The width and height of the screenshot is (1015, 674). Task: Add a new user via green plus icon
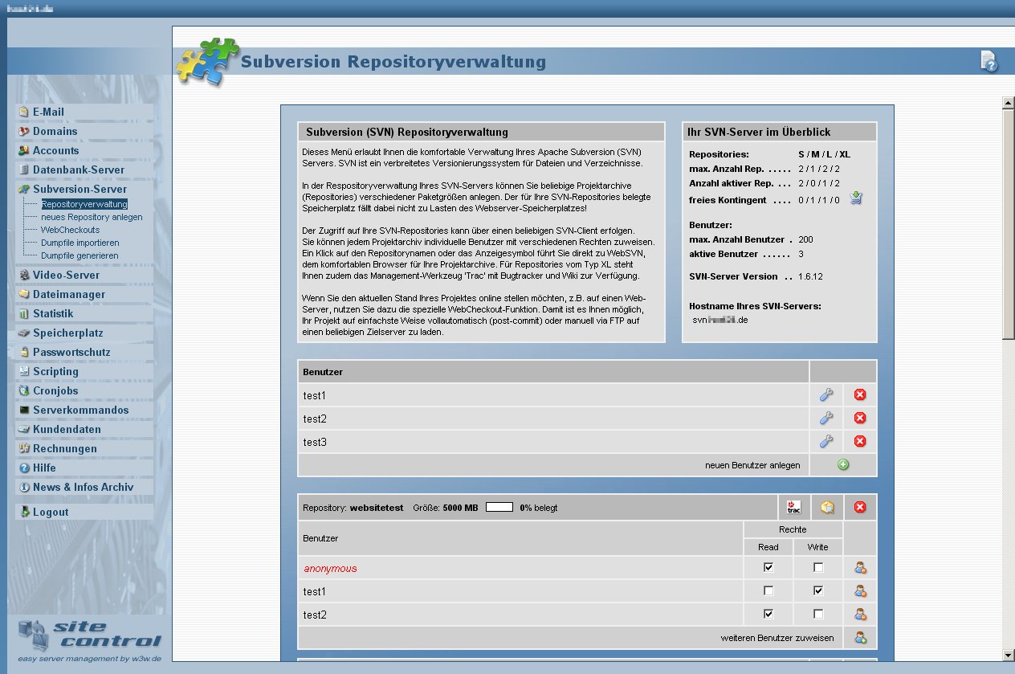[x=843, y=464]
